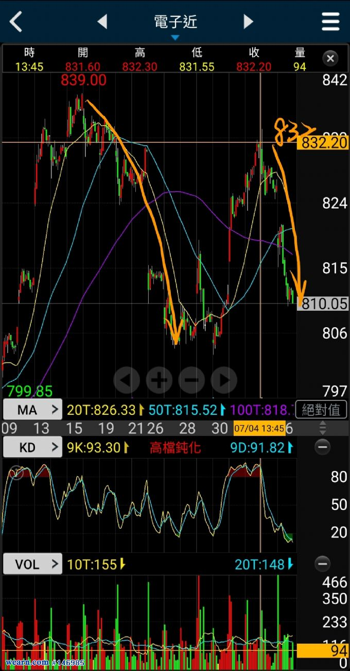
Task: Switch to previous symbol with left triangle
Action: tap(102, 22)
